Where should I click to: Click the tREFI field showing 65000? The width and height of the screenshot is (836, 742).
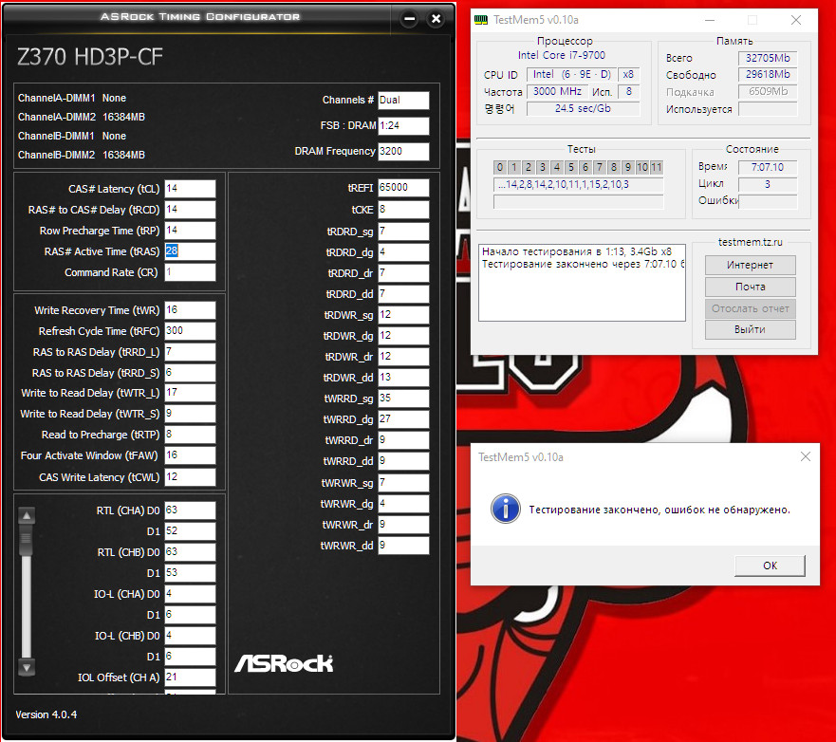click(x=403, y=188)
